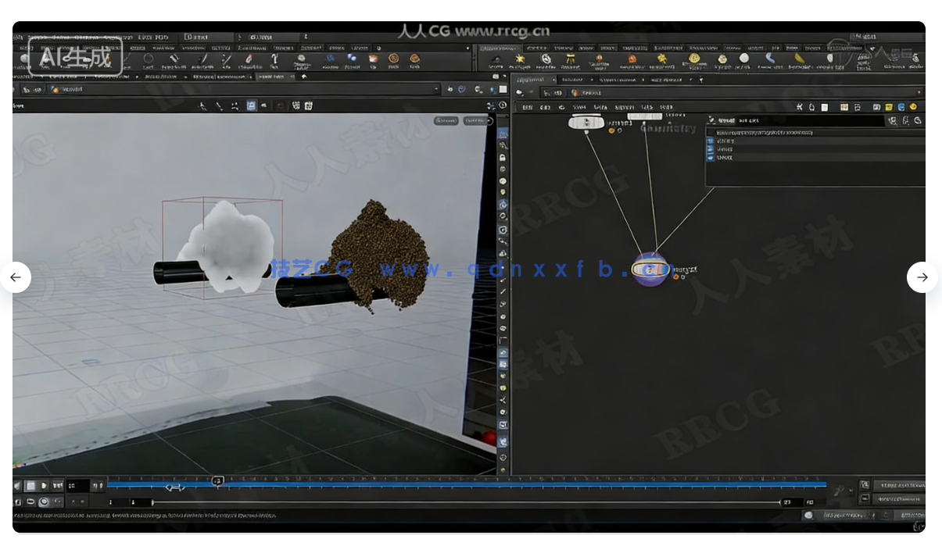Click the yellow smiley face shelf icon
This screenshot has width=942, height=539.
click(x=693, y=59)
